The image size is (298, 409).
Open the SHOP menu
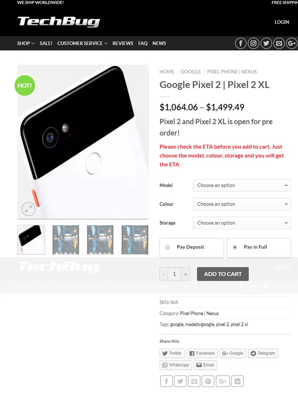26,44
